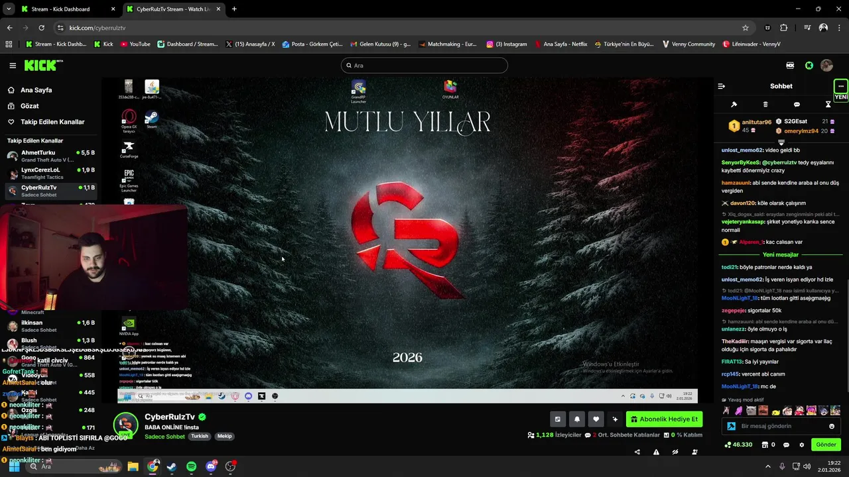Click Abonelik Hediye Et button
Screen dimensions: 849x477
tap(664, 419)
